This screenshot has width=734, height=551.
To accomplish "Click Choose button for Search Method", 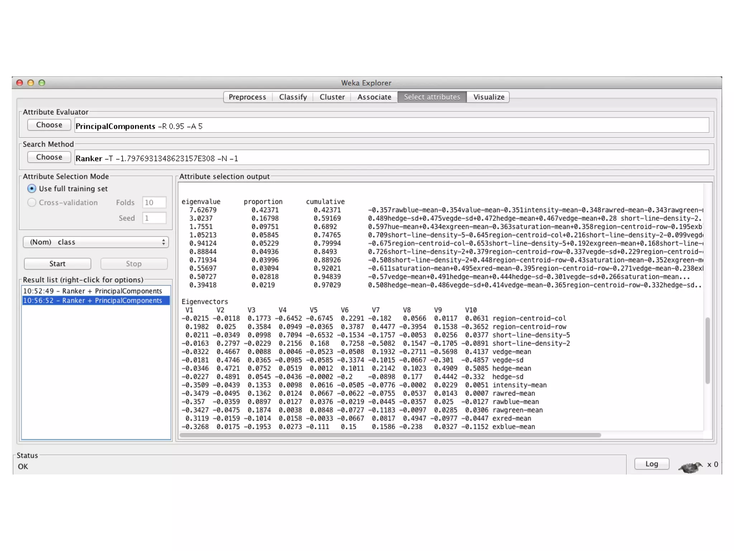I will [49, 157].
